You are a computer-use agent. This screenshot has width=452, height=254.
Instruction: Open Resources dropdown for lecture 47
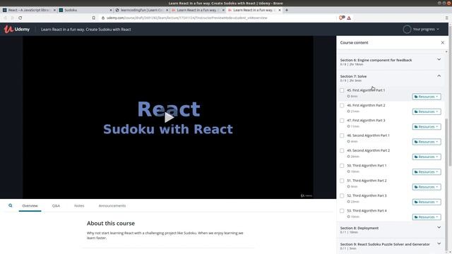427,127
